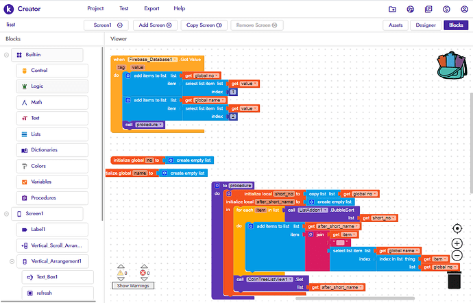The height and width of the screenshot is (303, 473).
Task: Open the account profile icon
Action: click(x=463, y=9)
